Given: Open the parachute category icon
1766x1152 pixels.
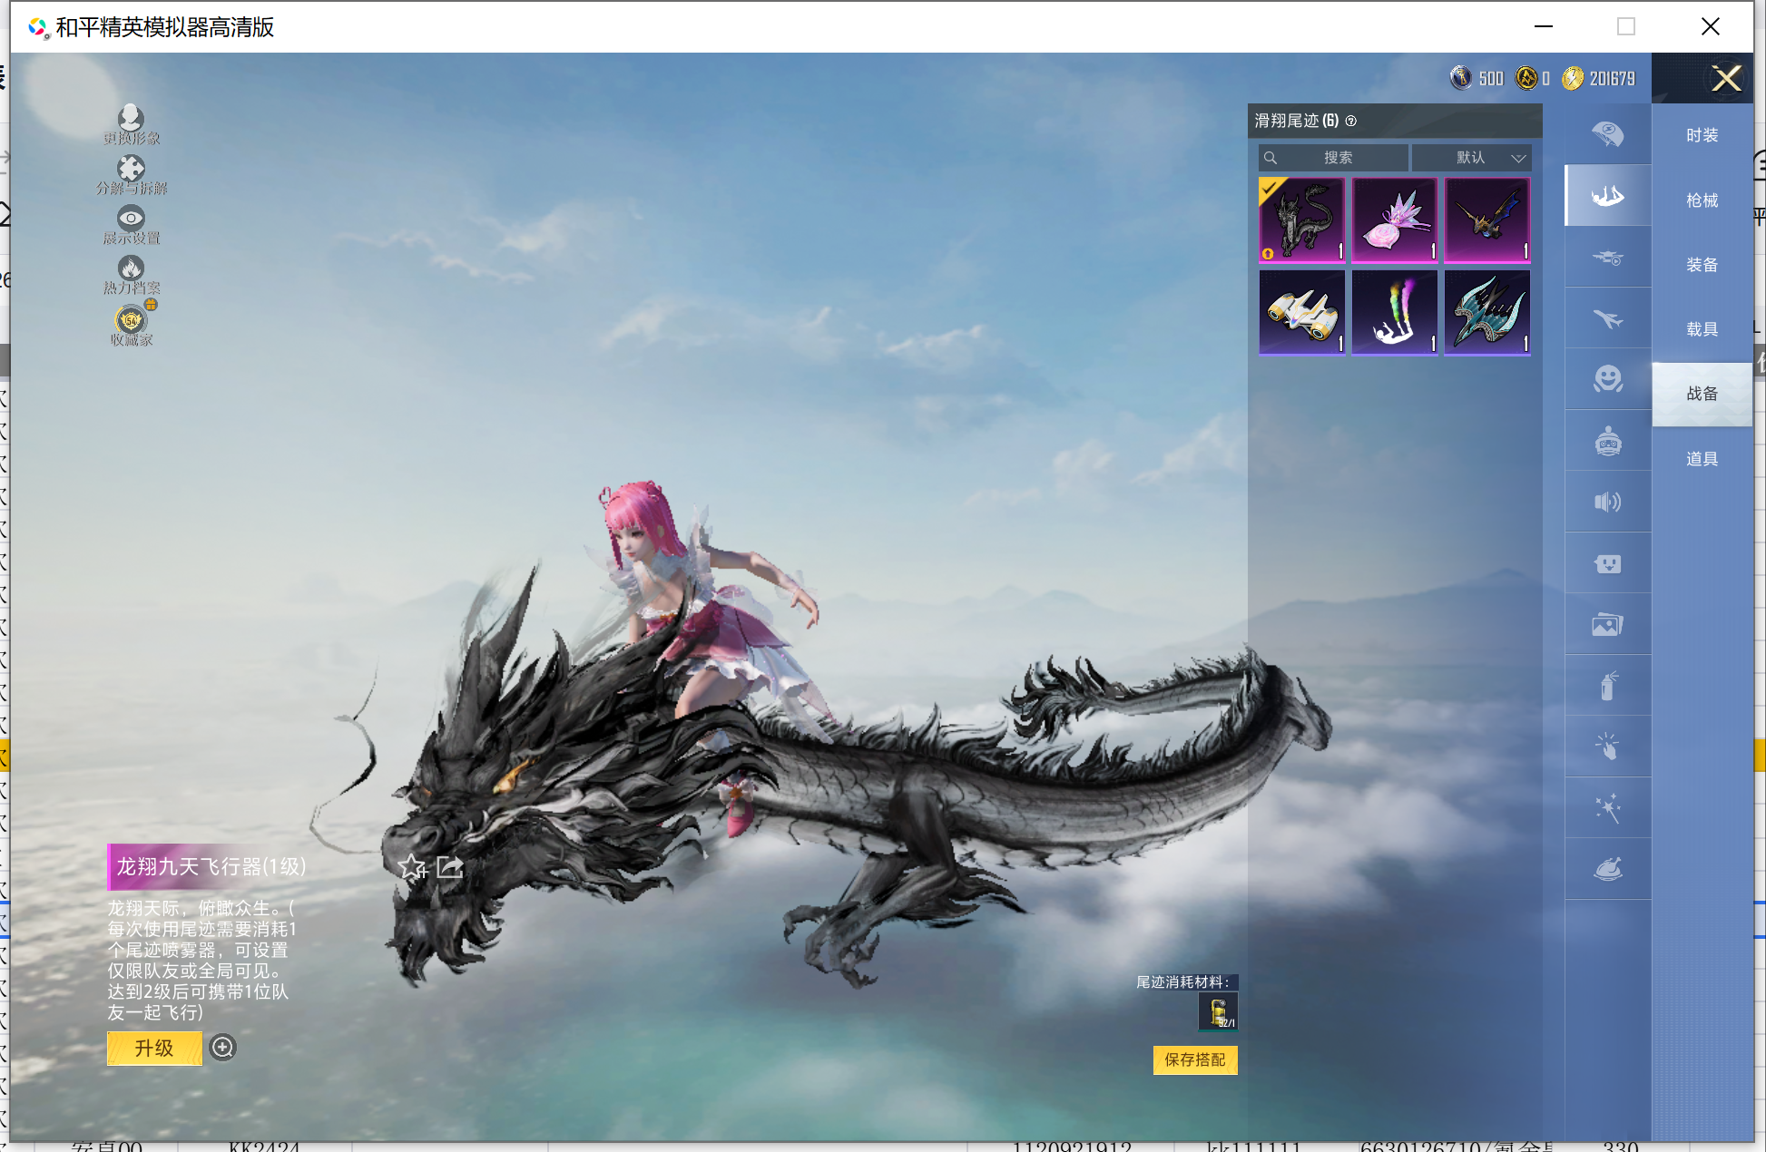Looking at the screenshot, I should (1607, 134).
